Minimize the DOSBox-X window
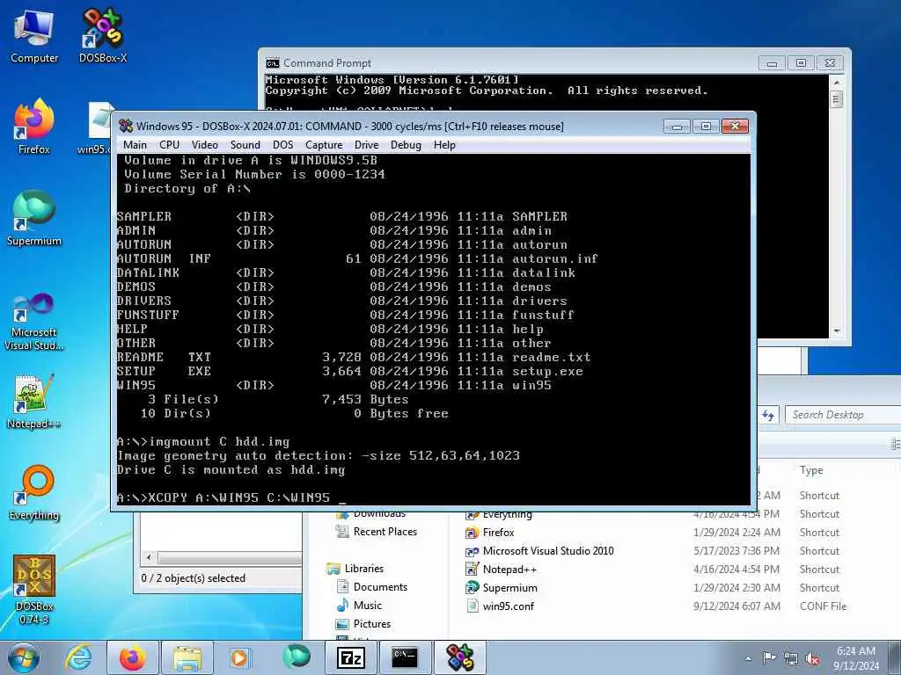 click(677, 127)
